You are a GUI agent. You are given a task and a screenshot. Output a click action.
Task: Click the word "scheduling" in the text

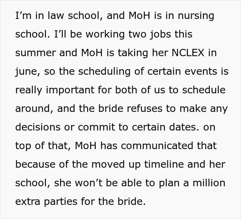pyautogui.click(x=104, y=72)
